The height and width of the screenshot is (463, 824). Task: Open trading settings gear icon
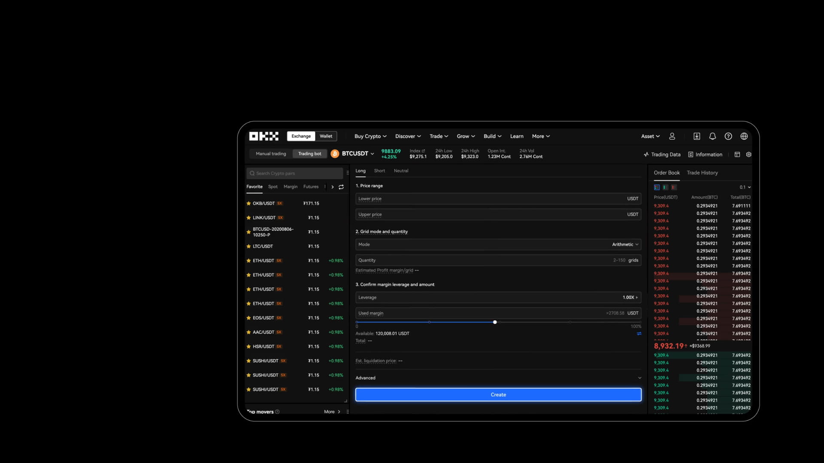tap(749, 155)
